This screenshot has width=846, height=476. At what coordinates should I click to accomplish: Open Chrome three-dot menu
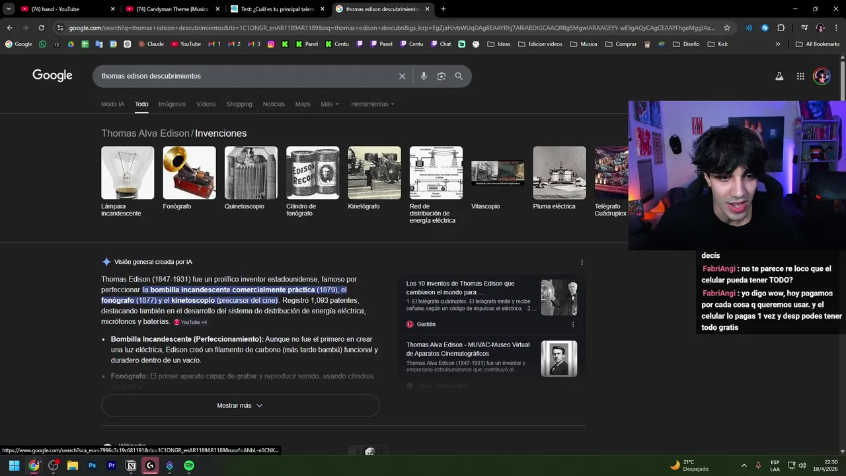point(835,28)
